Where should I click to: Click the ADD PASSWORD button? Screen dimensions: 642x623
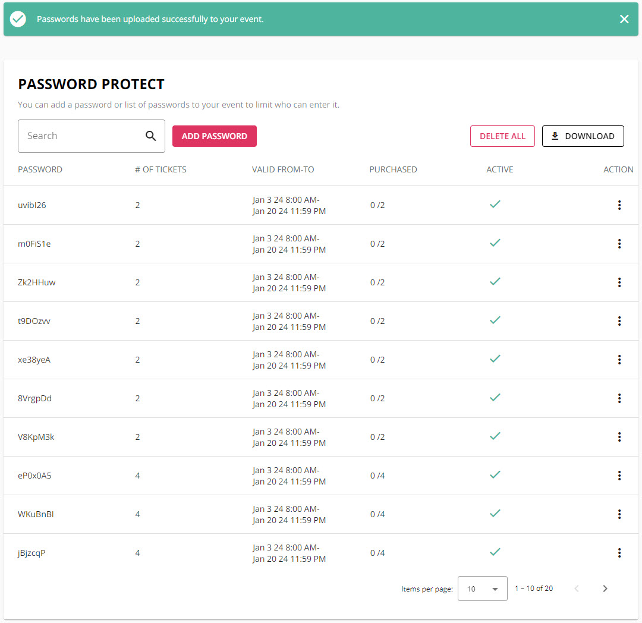point(214,136)
